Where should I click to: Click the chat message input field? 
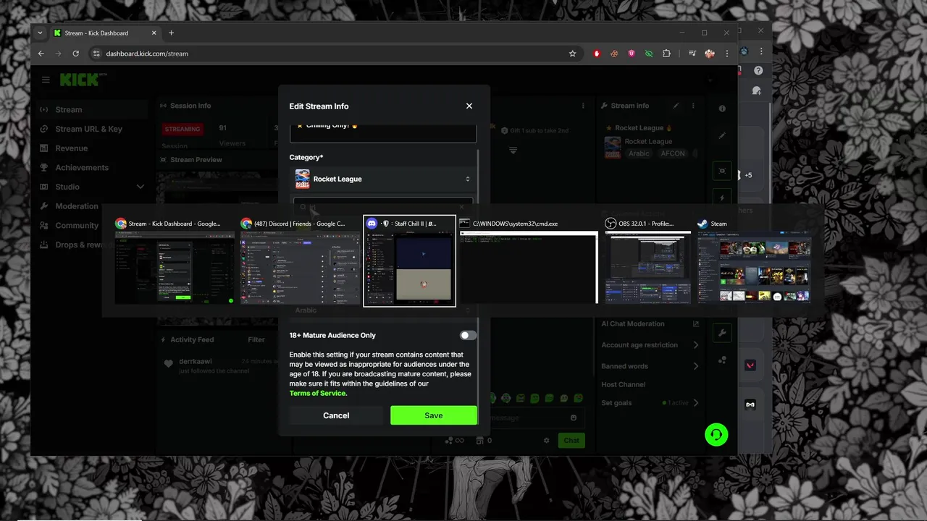coord(537,418)
